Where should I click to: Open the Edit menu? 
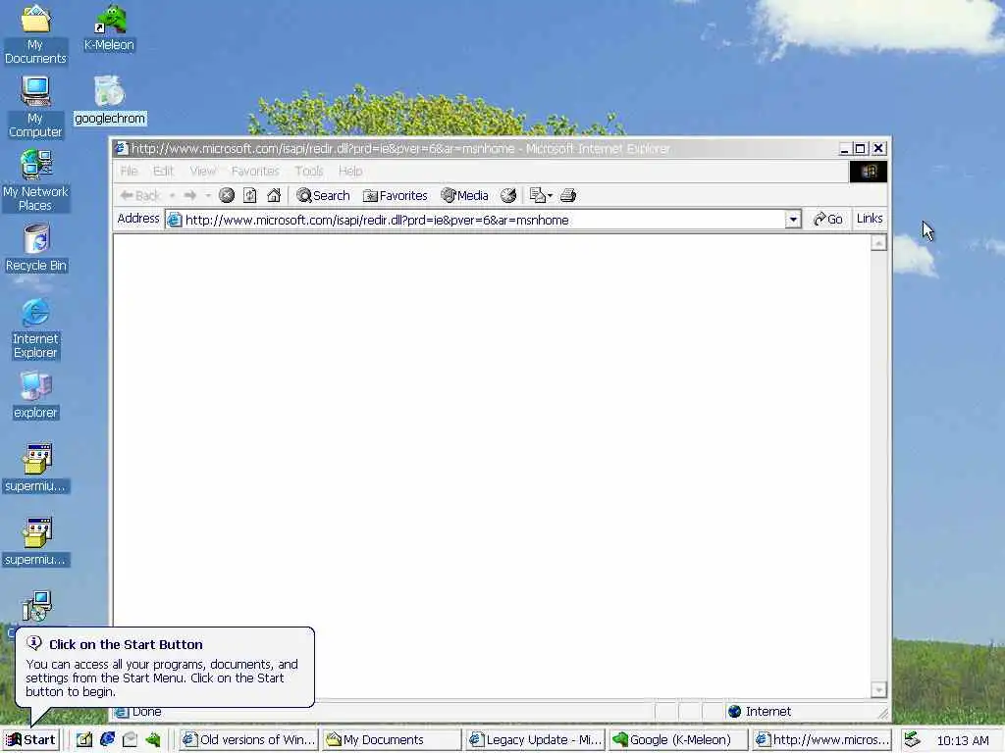164,171
